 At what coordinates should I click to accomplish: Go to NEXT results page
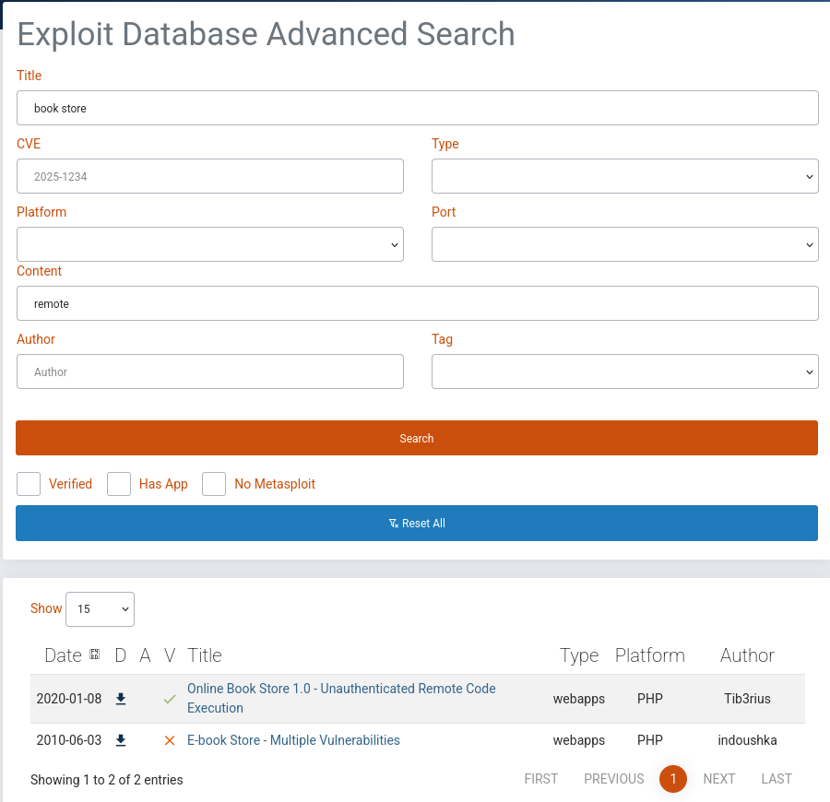(718, 779)
